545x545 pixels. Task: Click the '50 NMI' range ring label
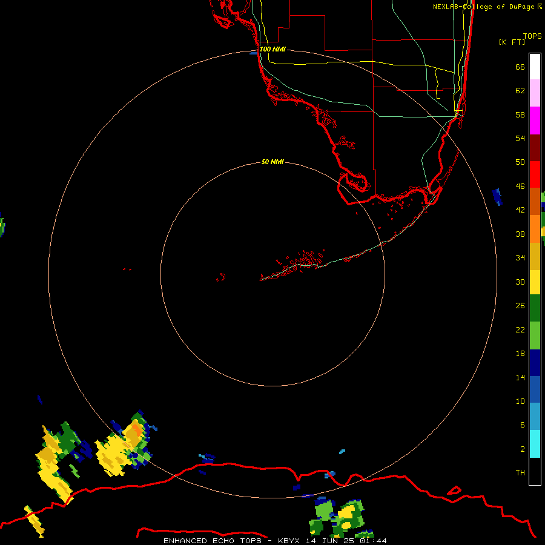272,162
